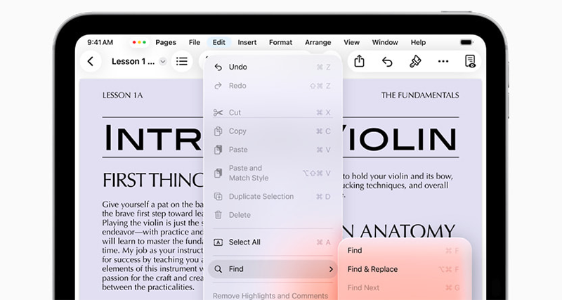The width and height of the screenshot is (562, 300).
Task: Select the Lesson 1 document title
Action: pyautogui.click(x=133, y=61)
